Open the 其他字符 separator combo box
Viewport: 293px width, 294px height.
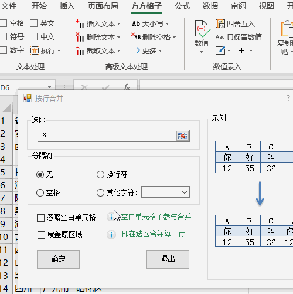pos(165,192)
